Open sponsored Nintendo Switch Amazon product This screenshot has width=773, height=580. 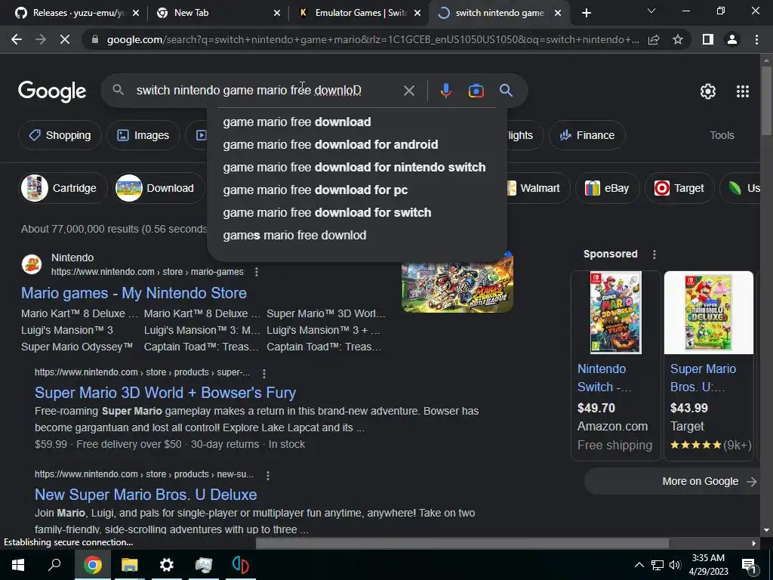[x=616, y=366]
